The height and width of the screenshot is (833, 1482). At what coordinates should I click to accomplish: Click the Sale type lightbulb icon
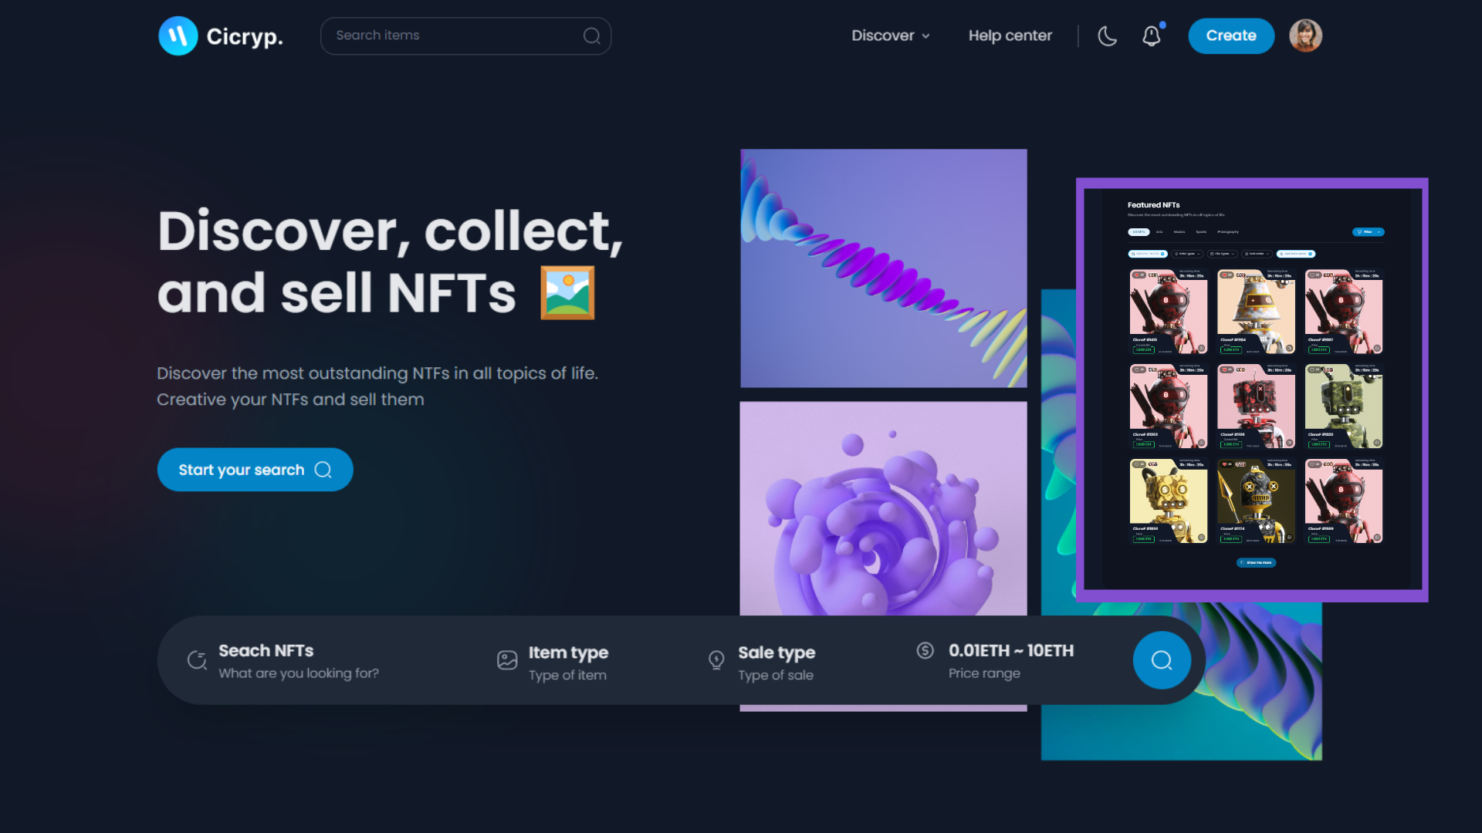(x=716, y=660)
